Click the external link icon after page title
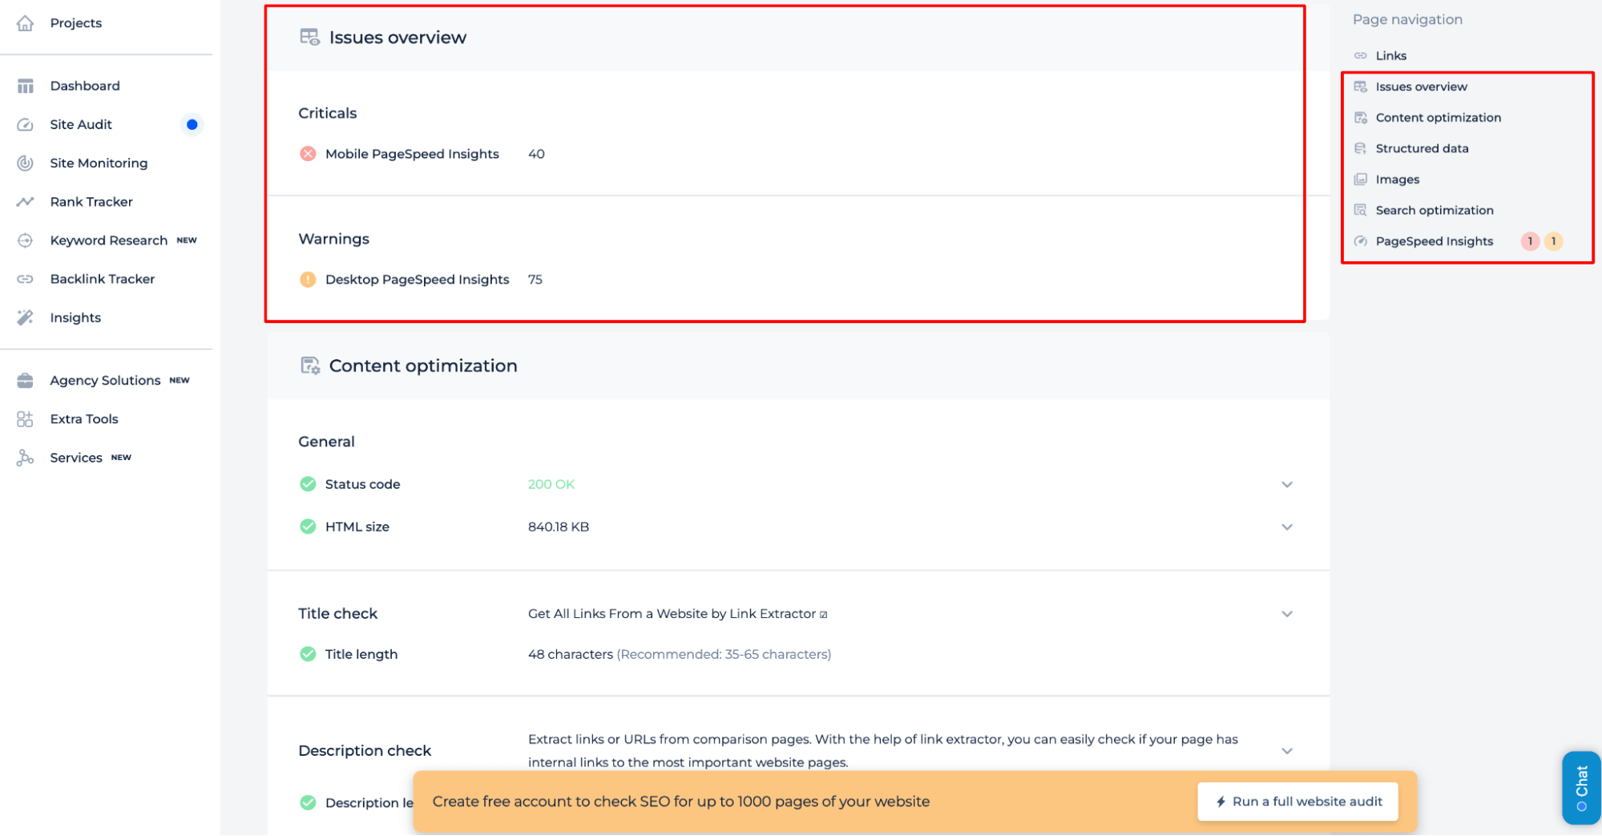The image size is (1602, 836). (823, 615)
